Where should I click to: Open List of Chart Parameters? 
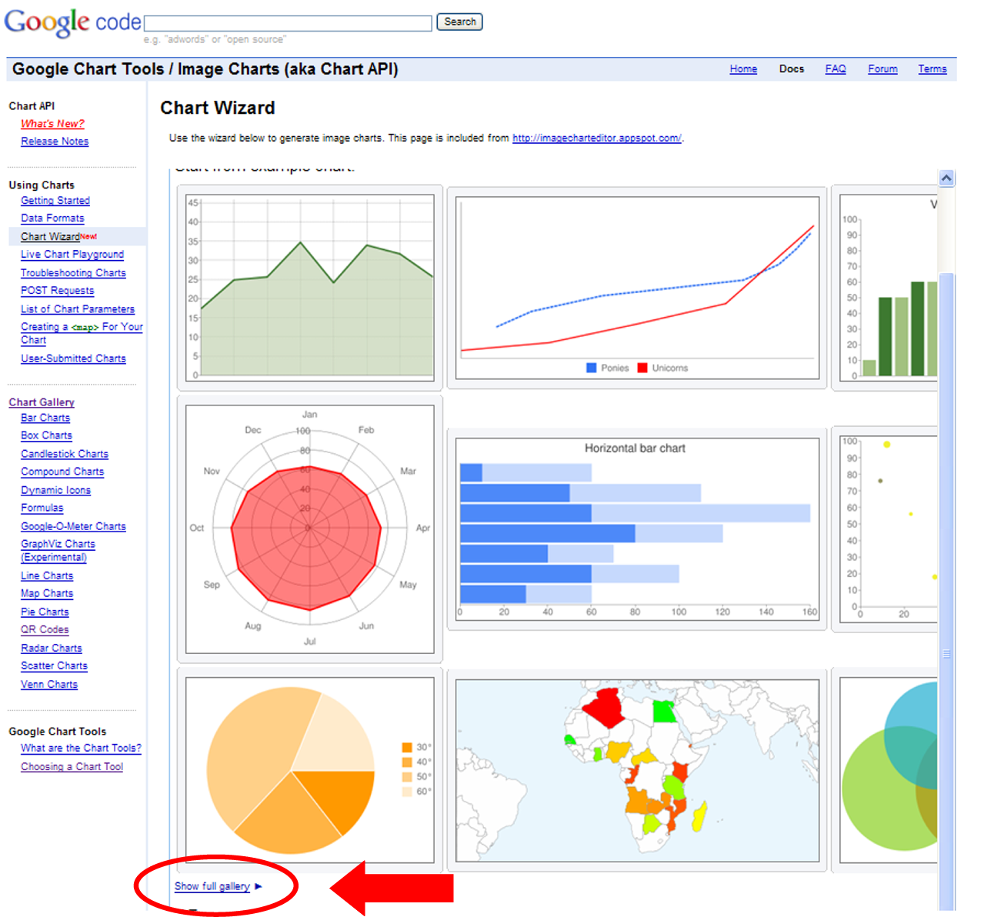(78, 308)
